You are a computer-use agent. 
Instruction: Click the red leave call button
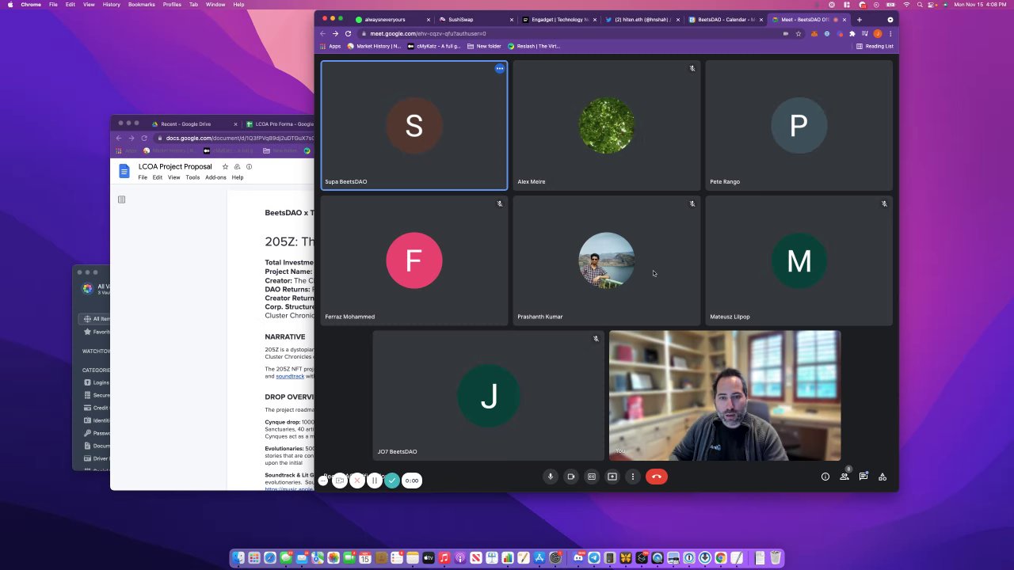657,477
